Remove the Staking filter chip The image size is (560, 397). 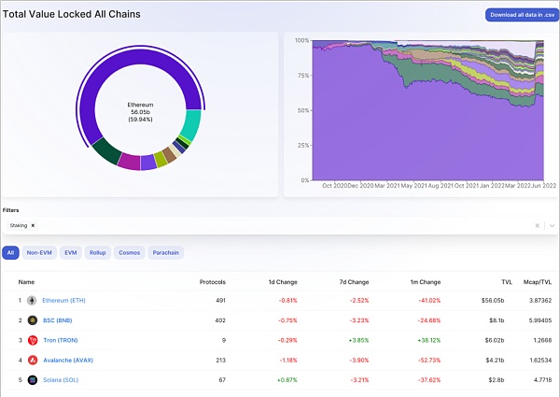coord(33,225)
